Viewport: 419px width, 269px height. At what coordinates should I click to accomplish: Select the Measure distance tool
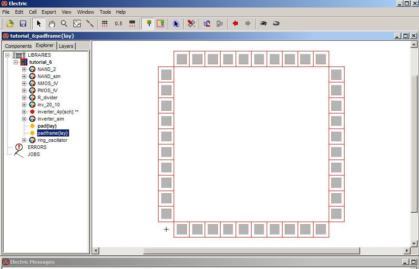90,23
